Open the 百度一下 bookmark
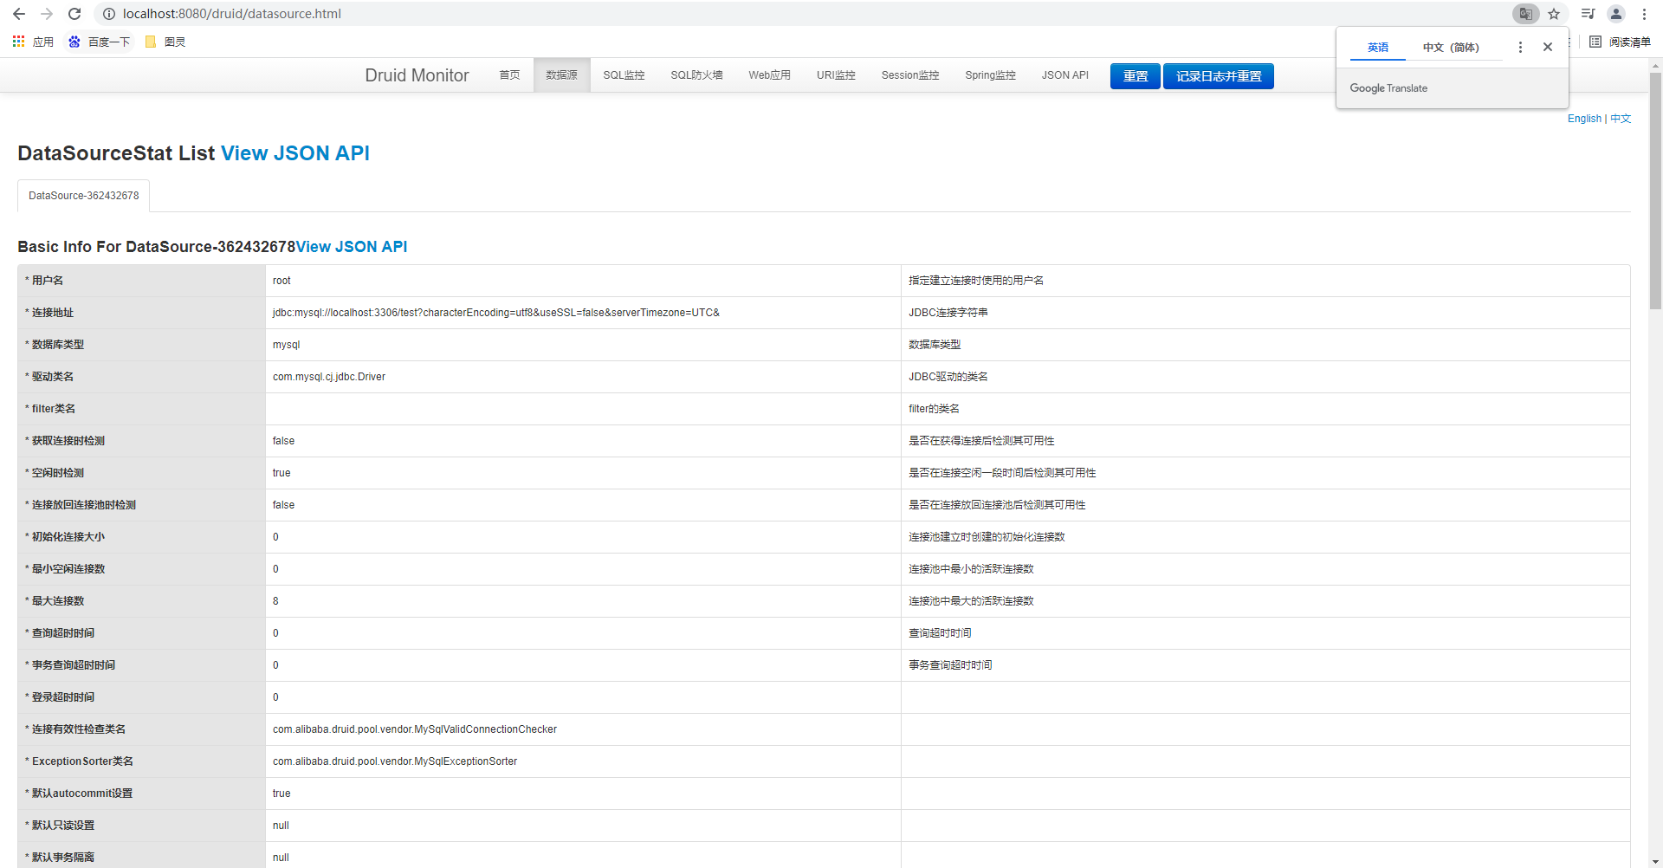Screen dimensions: 1663x868 pyautogui.click(x=100, y=42)
